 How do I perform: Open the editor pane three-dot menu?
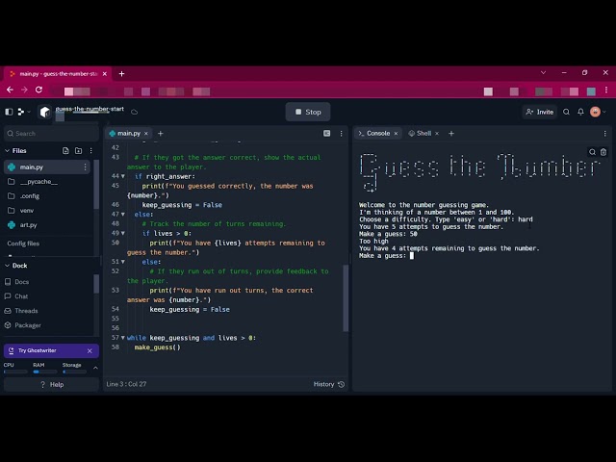341,134
